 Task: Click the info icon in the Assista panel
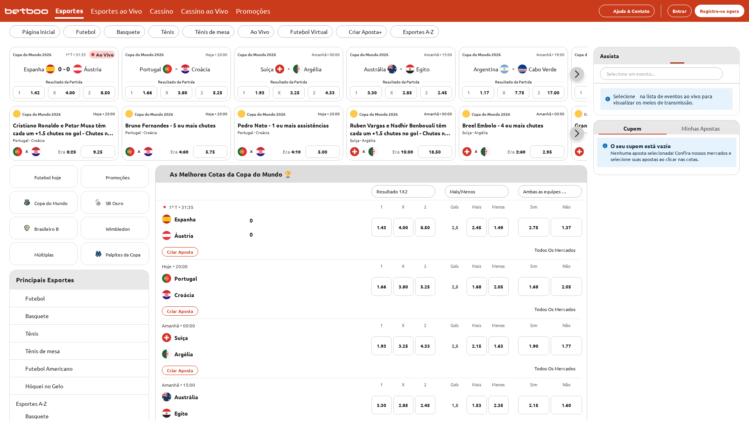click(x=607, y=99)
